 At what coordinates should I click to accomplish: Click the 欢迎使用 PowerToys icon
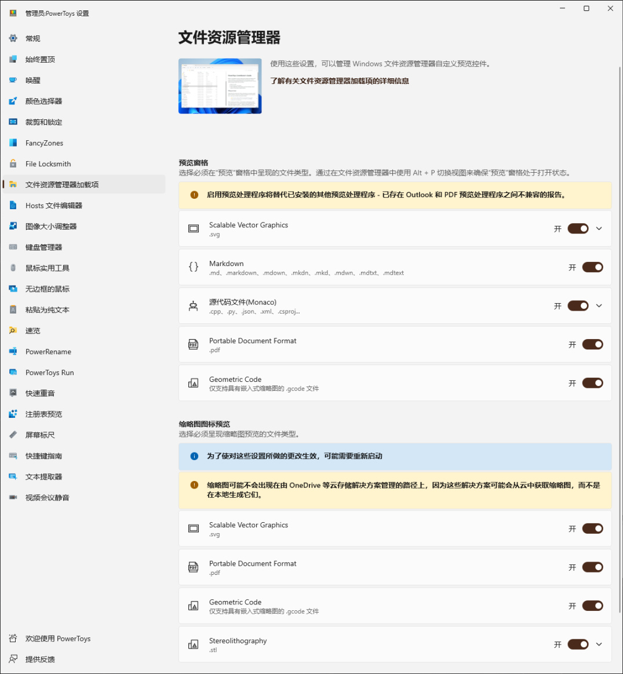click(x=13, y=638)
